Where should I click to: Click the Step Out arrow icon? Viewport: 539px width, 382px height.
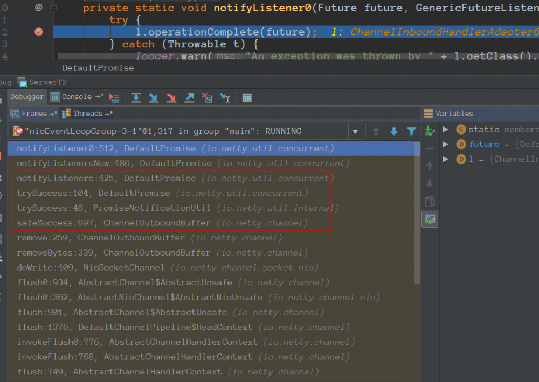189,98
